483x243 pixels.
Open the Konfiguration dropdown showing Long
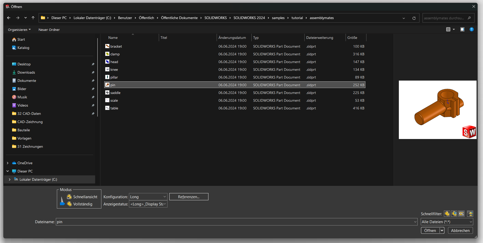click(x=148, y=197)
